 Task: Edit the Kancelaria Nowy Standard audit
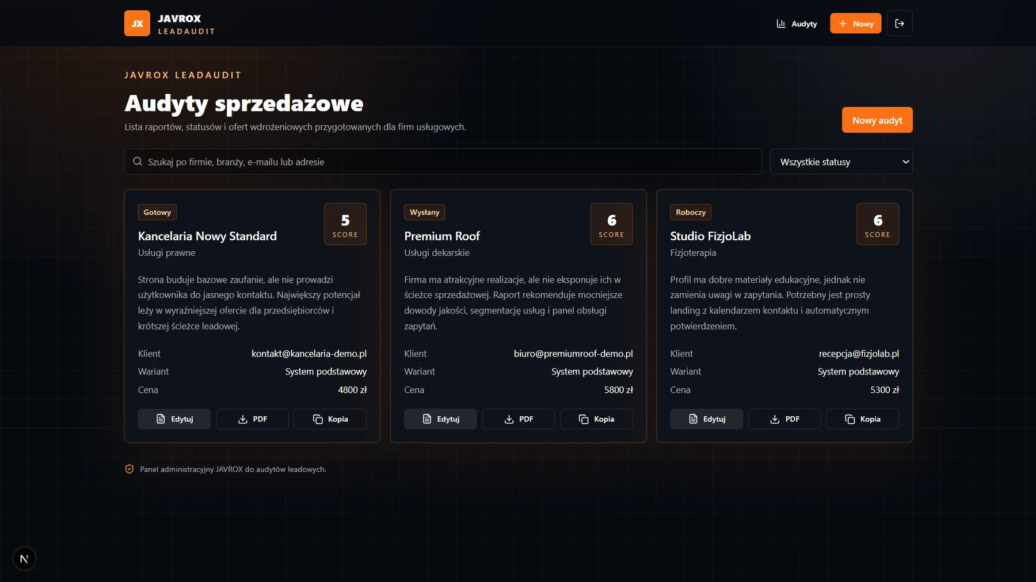[x=174, y=419]
